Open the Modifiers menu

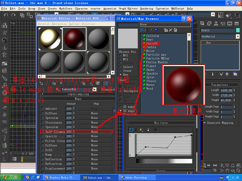click(66, 9)
